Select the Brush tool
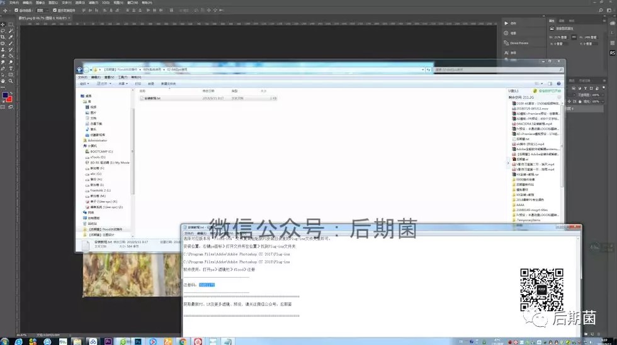Image resolution: width=617 pixels, height=345 pixels. point(11,43)
